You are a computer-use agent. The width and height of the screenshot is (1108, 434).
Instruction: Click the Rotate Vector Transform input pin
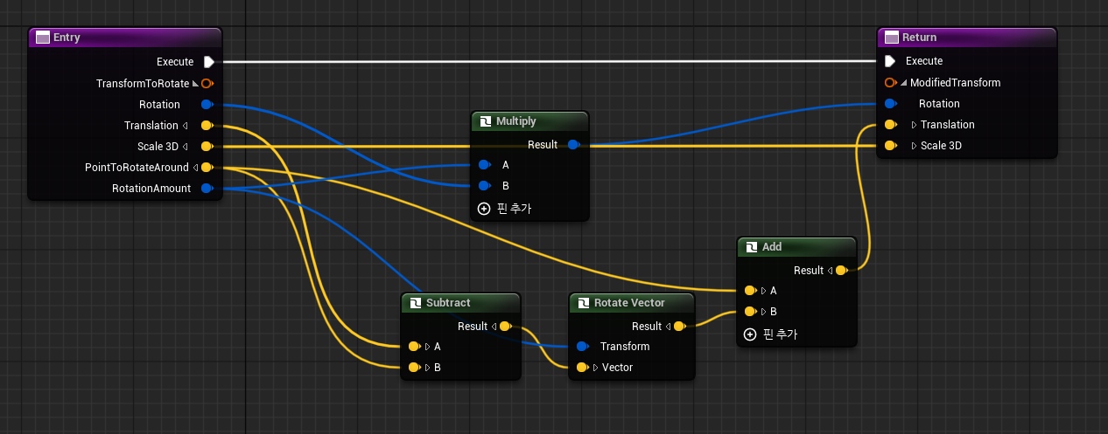[x=581, y=347]
